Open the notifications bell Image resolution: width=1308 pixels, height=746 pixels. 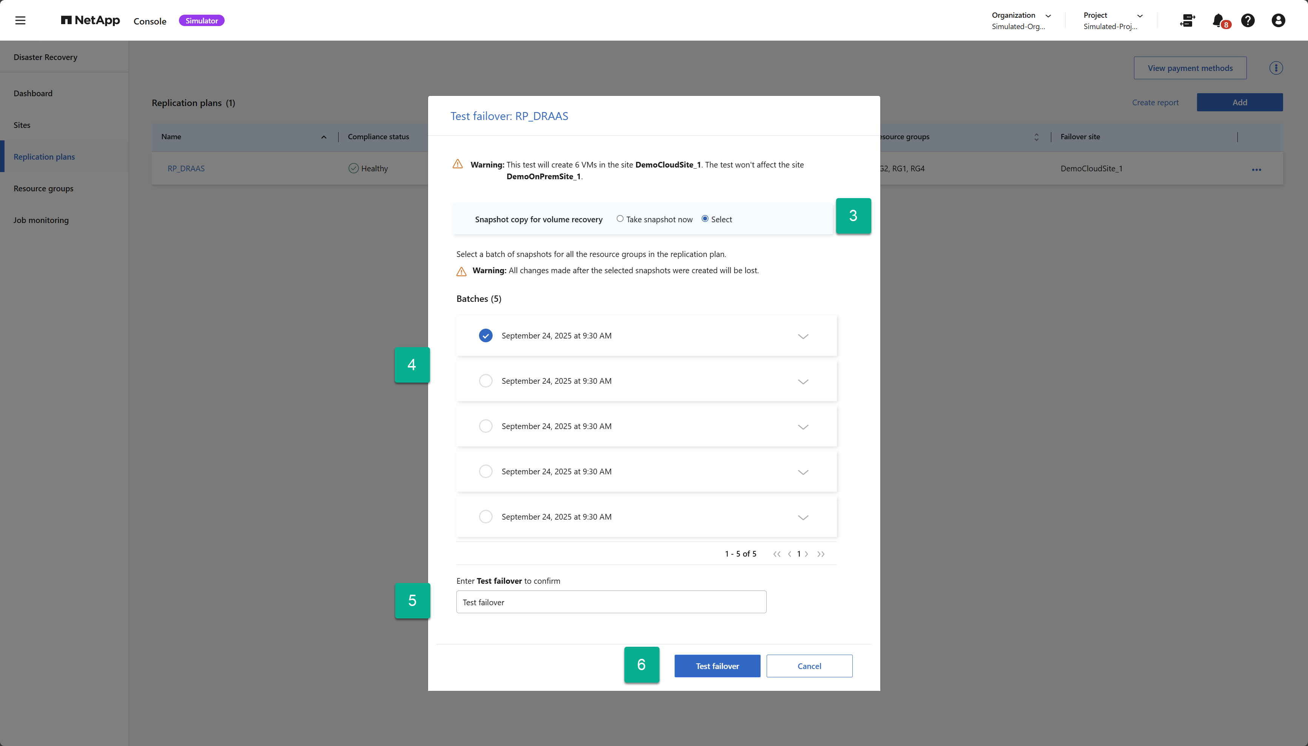point(1218,20)
